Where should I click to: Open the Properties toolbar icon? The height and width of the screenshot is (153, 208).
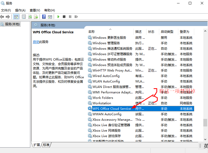coord(24,17)
